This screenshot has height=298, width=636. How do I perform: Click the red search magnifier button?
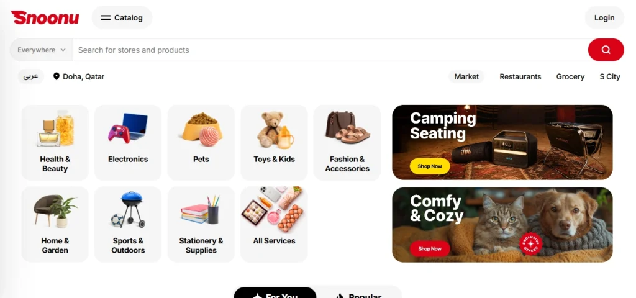(606, 50)
